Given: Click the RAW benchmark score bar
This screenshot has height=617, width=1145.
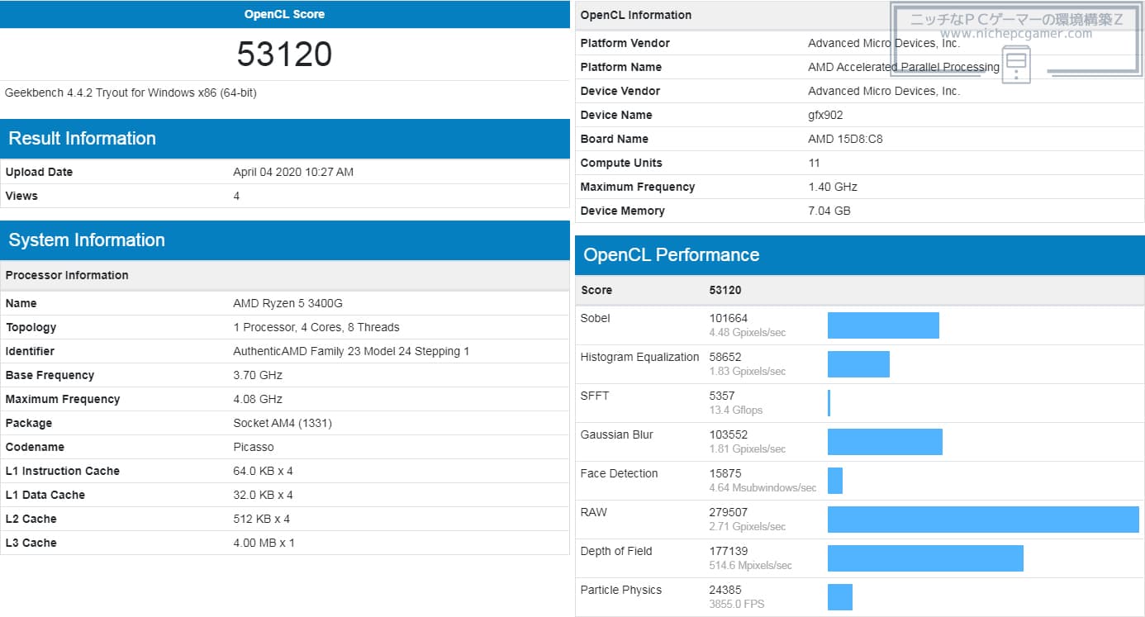Looking at the screenshot, I should click(x=983, y=520).
